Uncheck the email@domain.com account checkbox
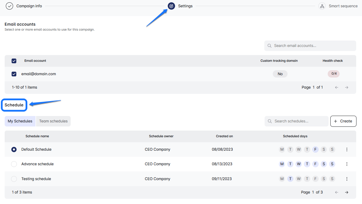Viewport: 362px width, 204px height. 14,74
